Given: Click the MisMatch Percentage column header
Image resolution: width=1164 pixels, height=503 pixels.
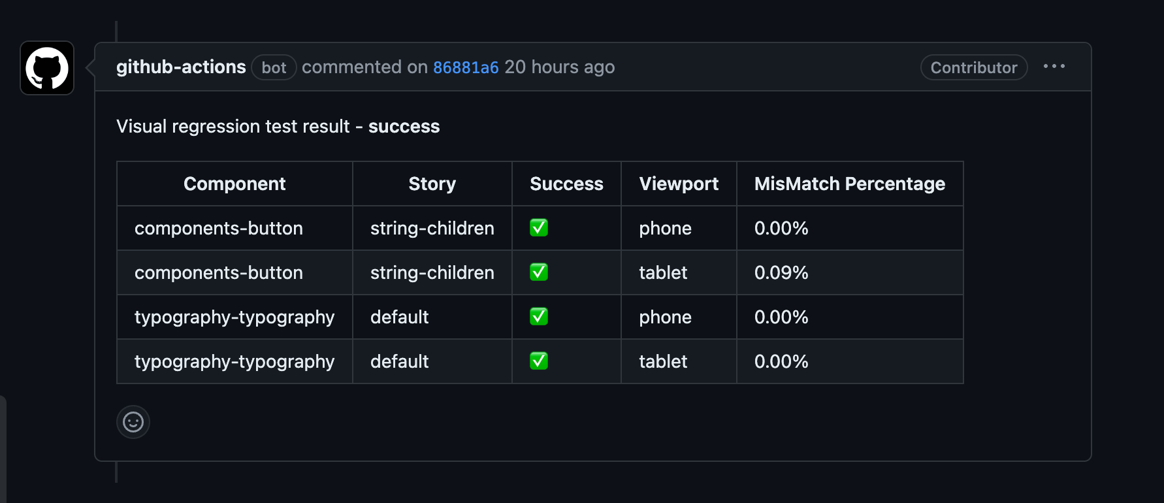Looking at the screenshot, I should click(849, 184).
